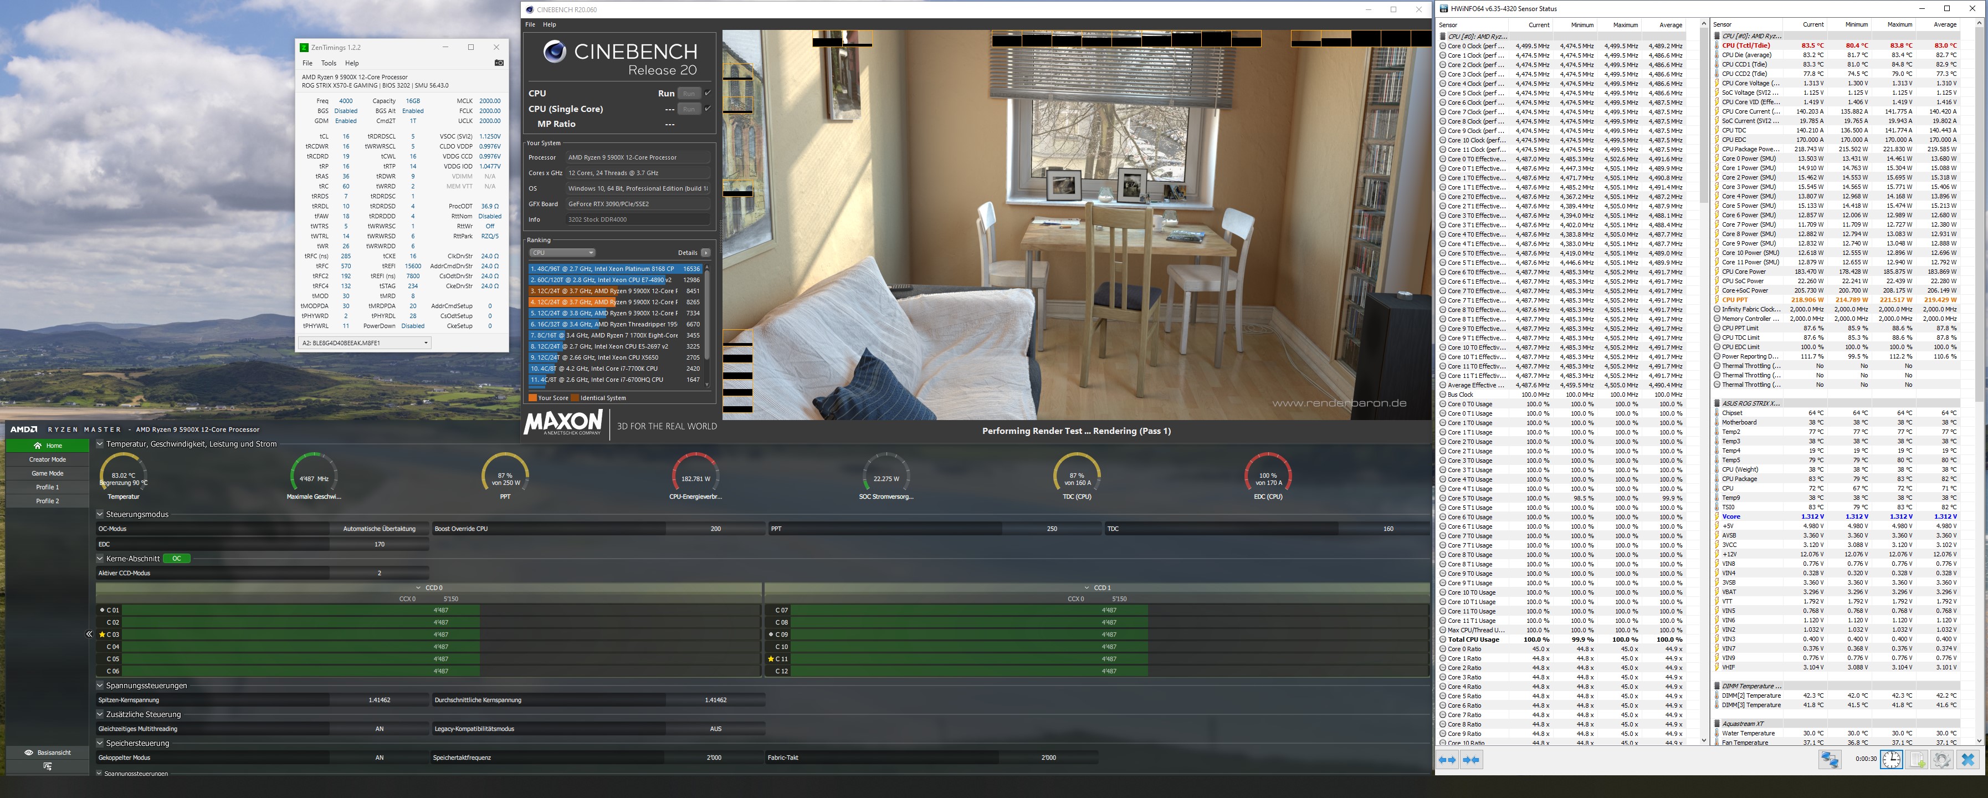1988x798 pixels.
Task: Open the Cinebench File menu
Action: tap(530, 25)
